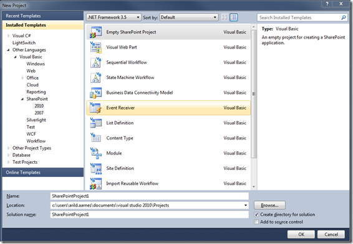The width and height of the screenshot is (353, 244).
Task: Open the Recent Templates section
Action: tap(43, 16)
